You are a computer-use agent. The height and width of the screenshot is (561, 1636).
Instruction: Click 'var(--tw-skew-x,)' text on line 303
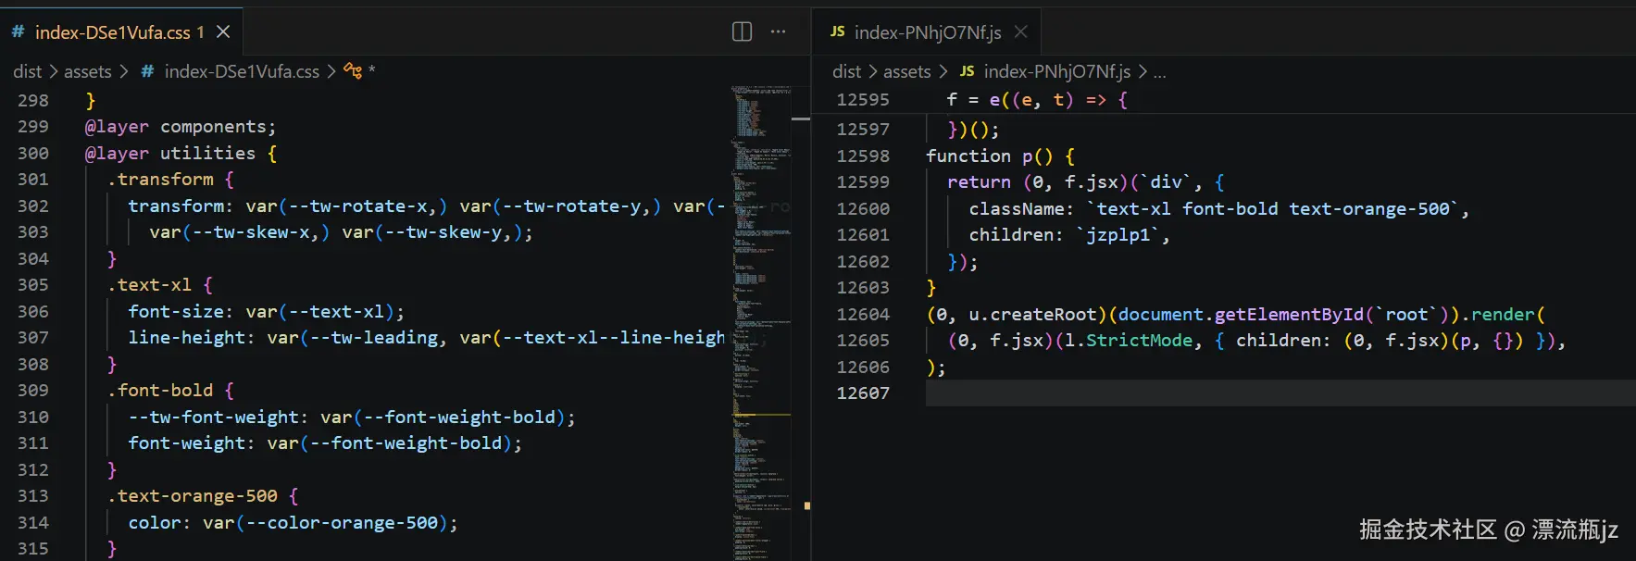(240, 232)
